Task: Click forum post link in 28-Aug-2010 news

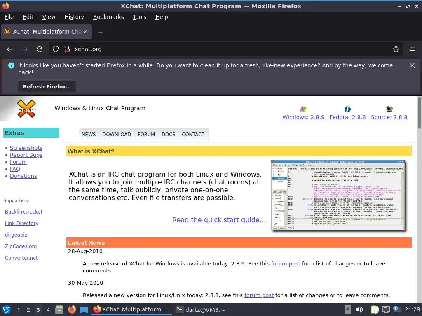Action: click(x=286, y=264)
